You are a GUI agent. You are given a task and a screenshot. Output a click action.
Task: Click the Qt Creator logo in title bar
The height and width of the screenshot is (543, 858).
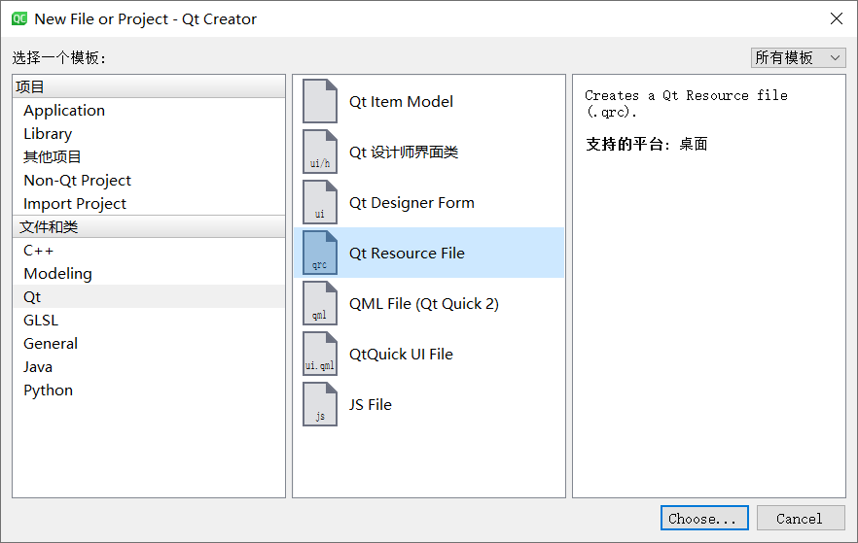coord(19,18)
